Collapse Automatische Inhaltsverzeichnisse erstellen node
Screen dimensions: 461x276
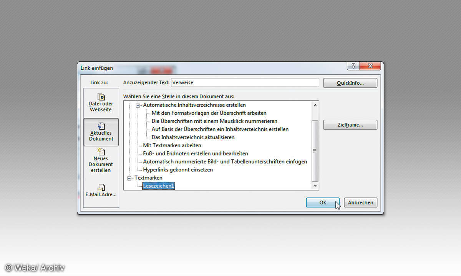pyautogui.click(x=138, y=105)
